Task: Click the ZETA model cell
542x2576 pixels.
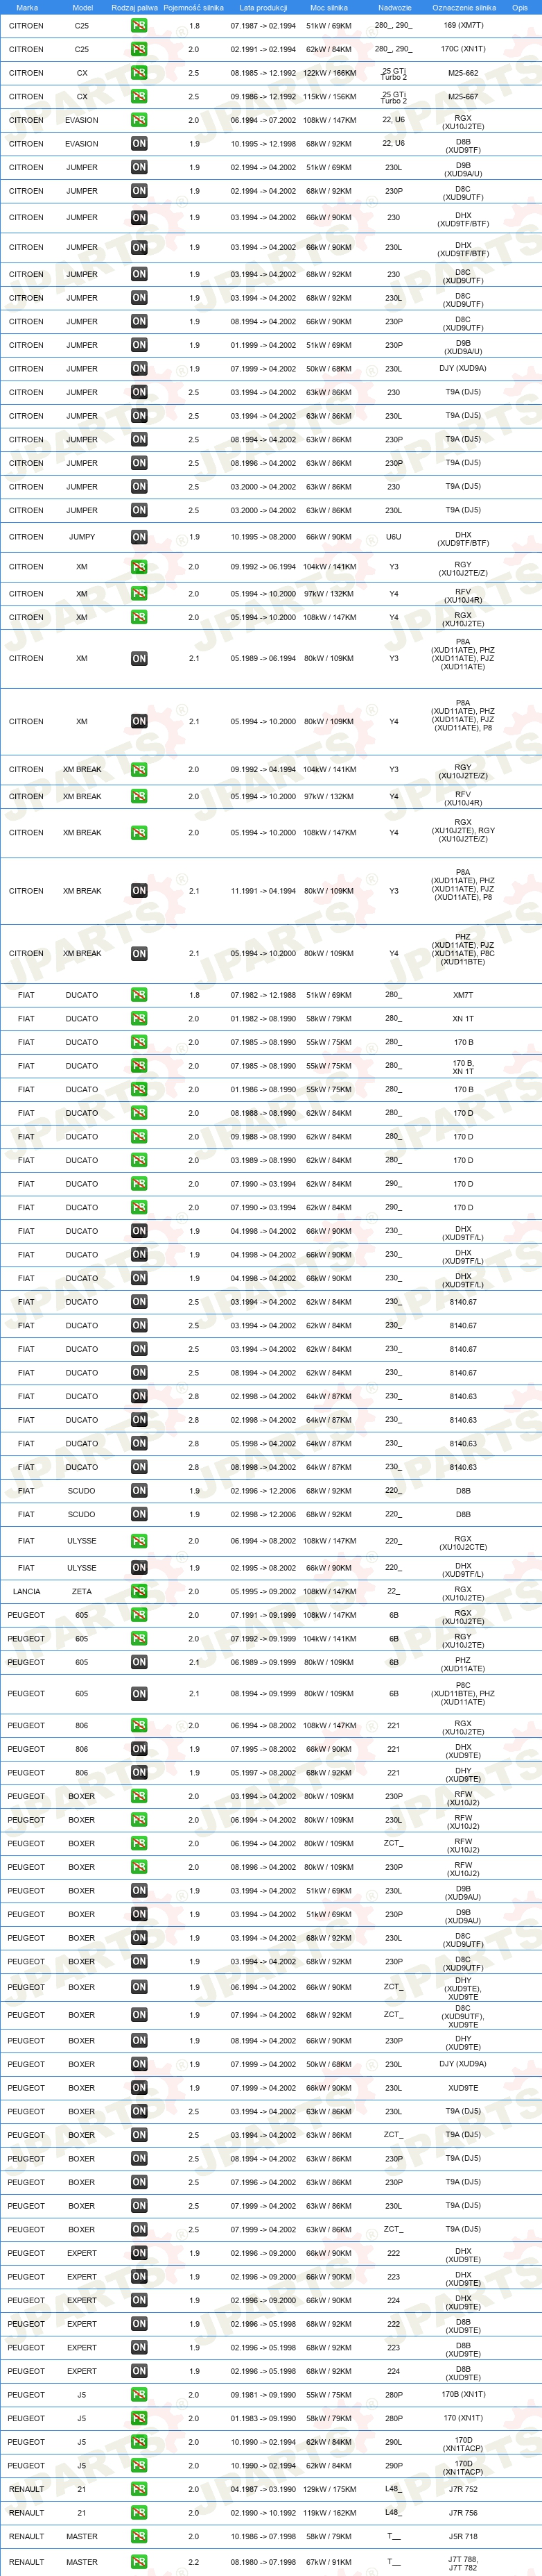Action: (82, 1591)
